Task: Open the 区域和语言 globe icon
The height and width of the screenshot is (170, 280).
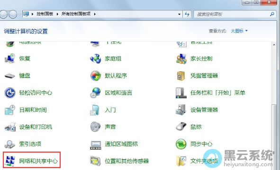Action: (x=96, y=93)
